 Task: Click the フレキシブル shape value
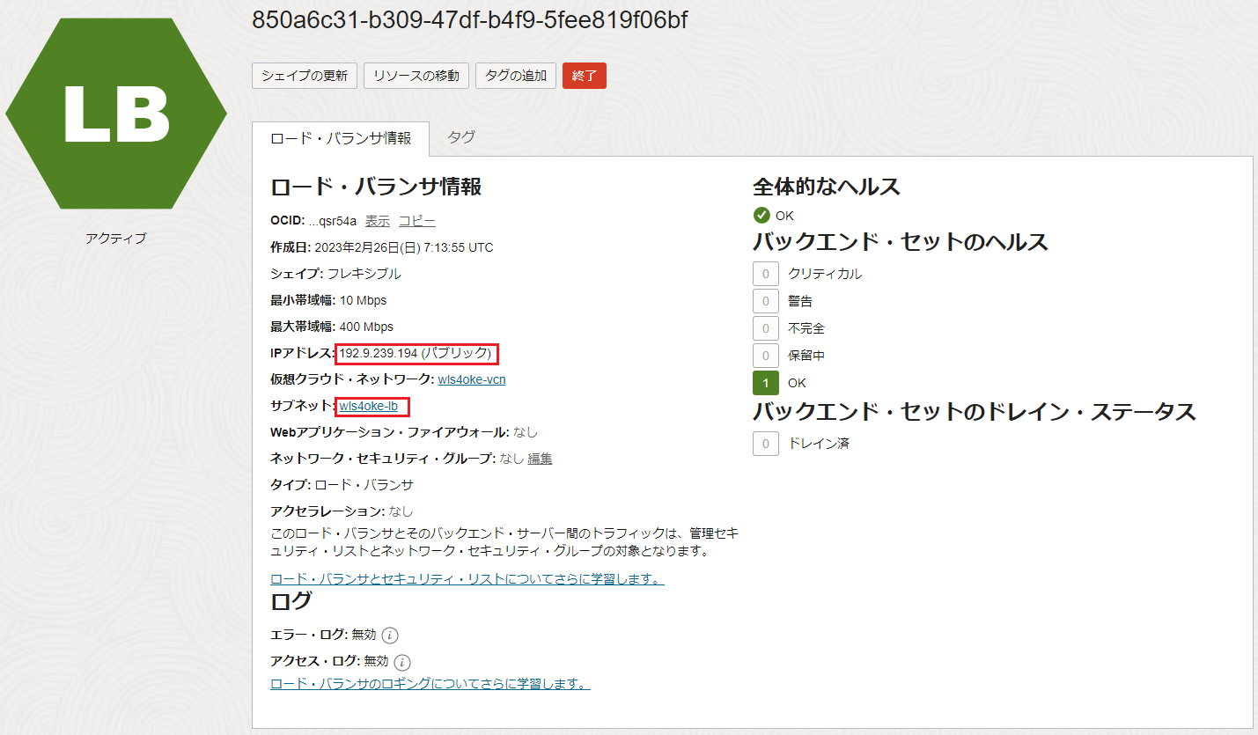(x=364, y=274)
